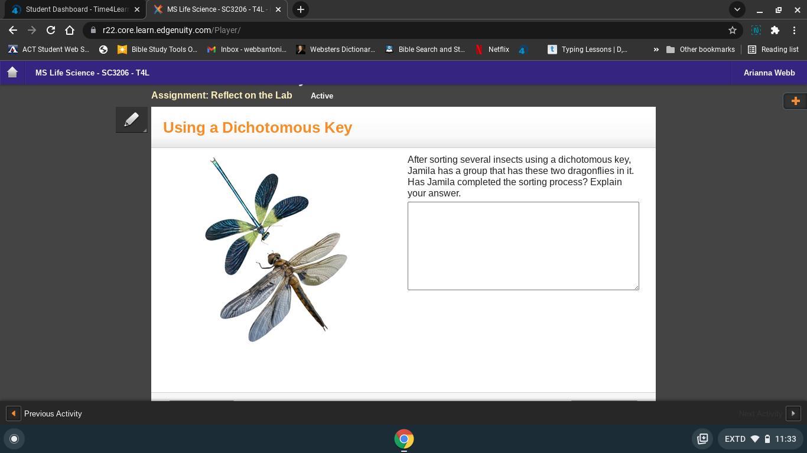Open the Time4Learning bookmark icon
807x453 pixels.
tap(522, 50)
